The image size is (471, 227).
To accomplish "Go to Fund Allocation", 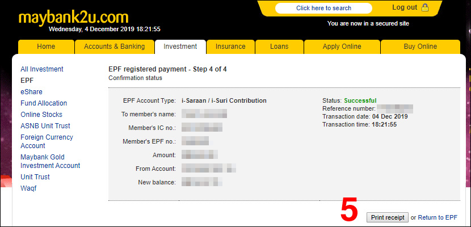I will 44,103.
